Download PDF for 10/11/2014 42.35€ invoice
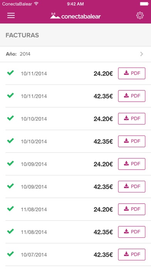 pyautogui.click(x=132, y=96)
